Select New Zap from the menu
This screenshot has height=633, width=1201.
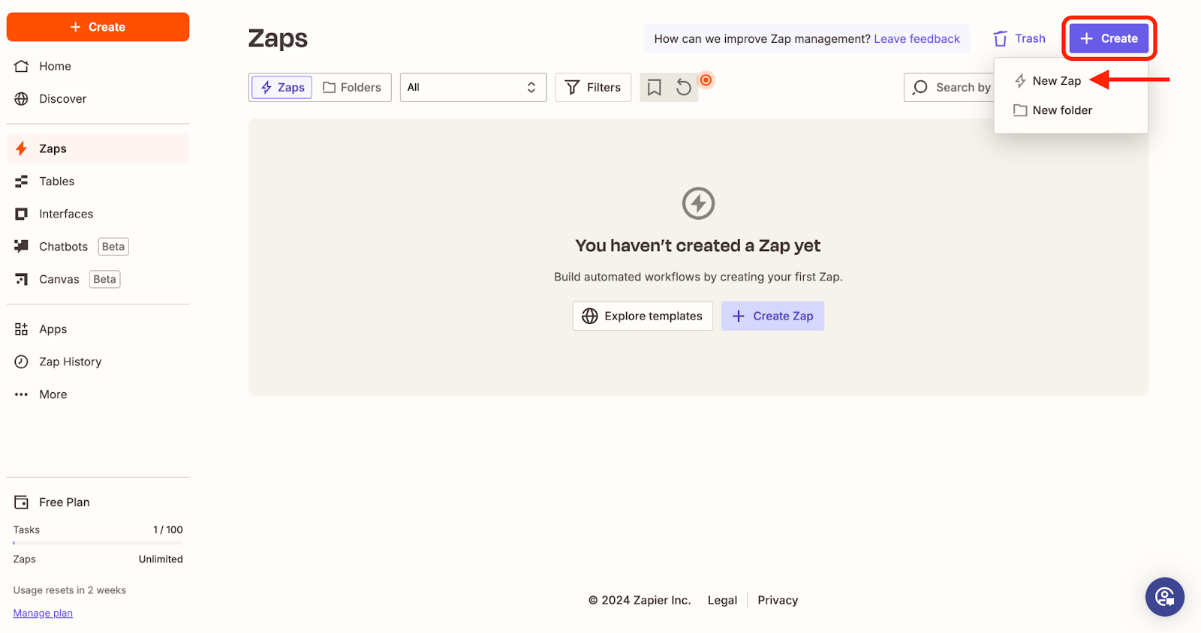1056,81
